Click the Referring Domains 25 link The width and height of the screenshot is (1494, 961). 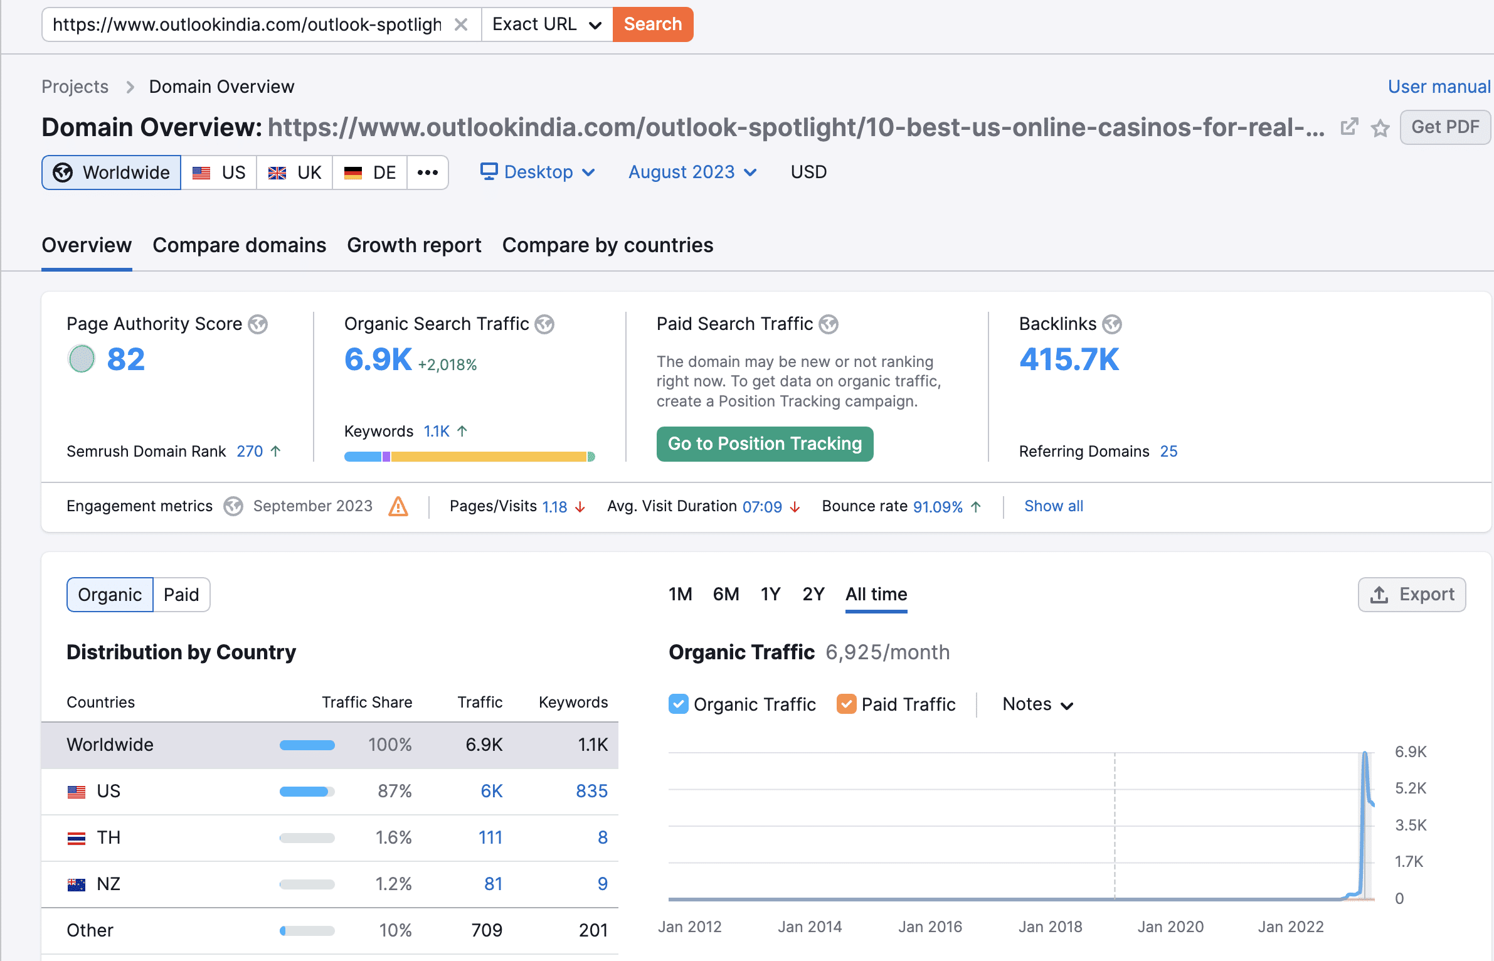click(1170, 451)
